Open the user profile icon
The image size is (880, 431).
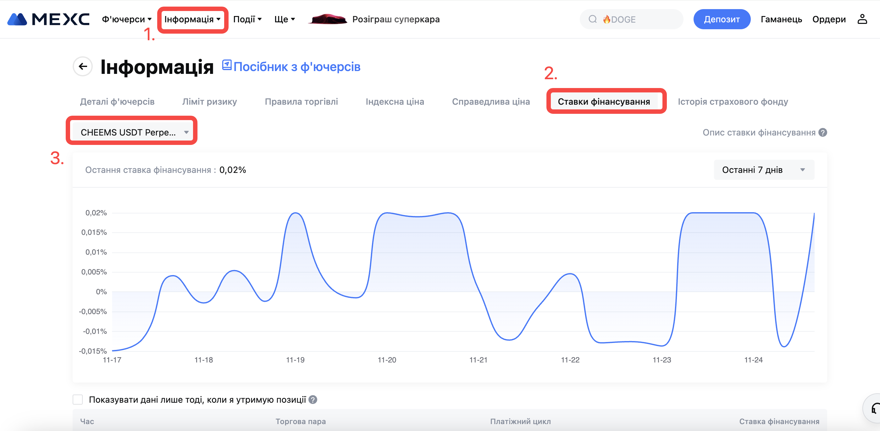pos(862,19)
